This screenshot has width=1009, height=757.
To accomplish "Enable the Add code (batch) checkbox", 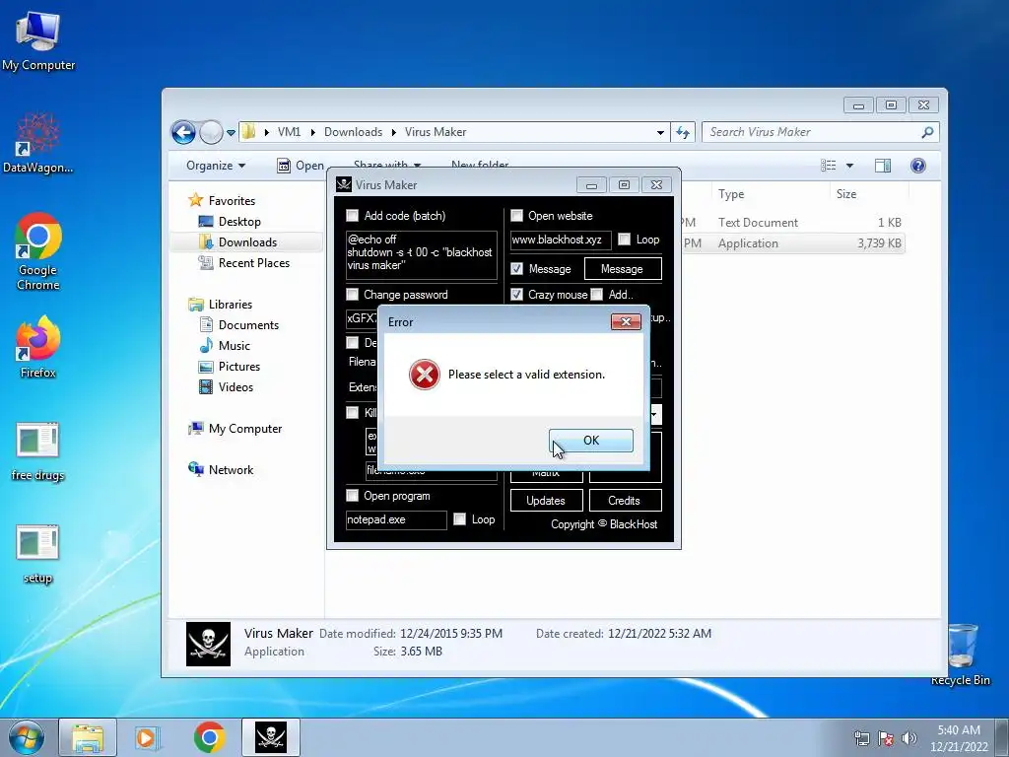I will coord(352,216).
